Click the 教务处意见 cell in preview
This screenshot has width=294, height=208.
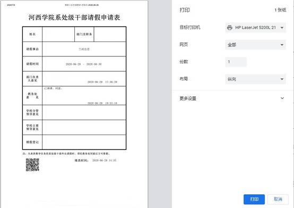point(84,96)
